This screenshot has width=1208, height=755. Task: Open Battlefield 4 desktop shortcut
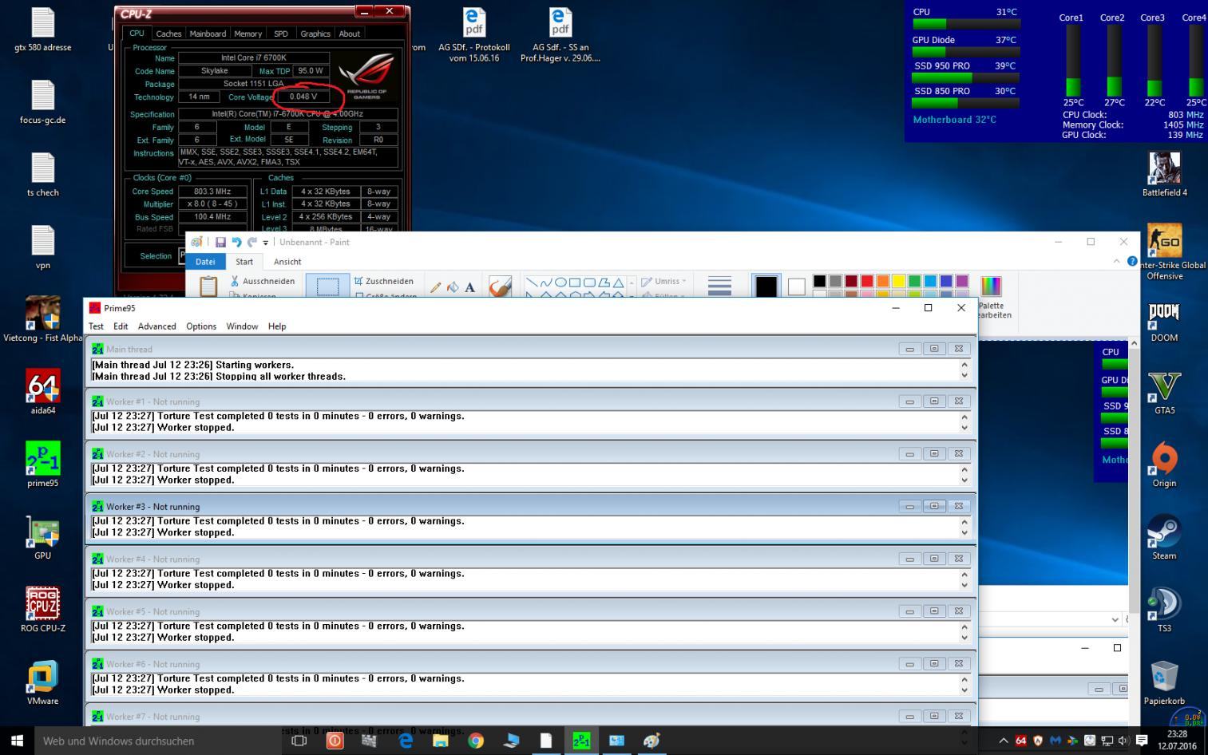pyautogui.click(x=1164, y=174)
